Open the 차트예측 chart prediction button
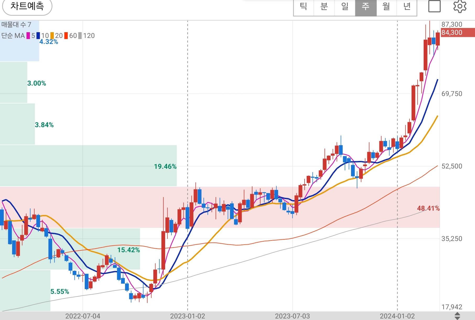The height and width of the screenshot is (320, 475). pyautogui.click(x=27, y=6)
